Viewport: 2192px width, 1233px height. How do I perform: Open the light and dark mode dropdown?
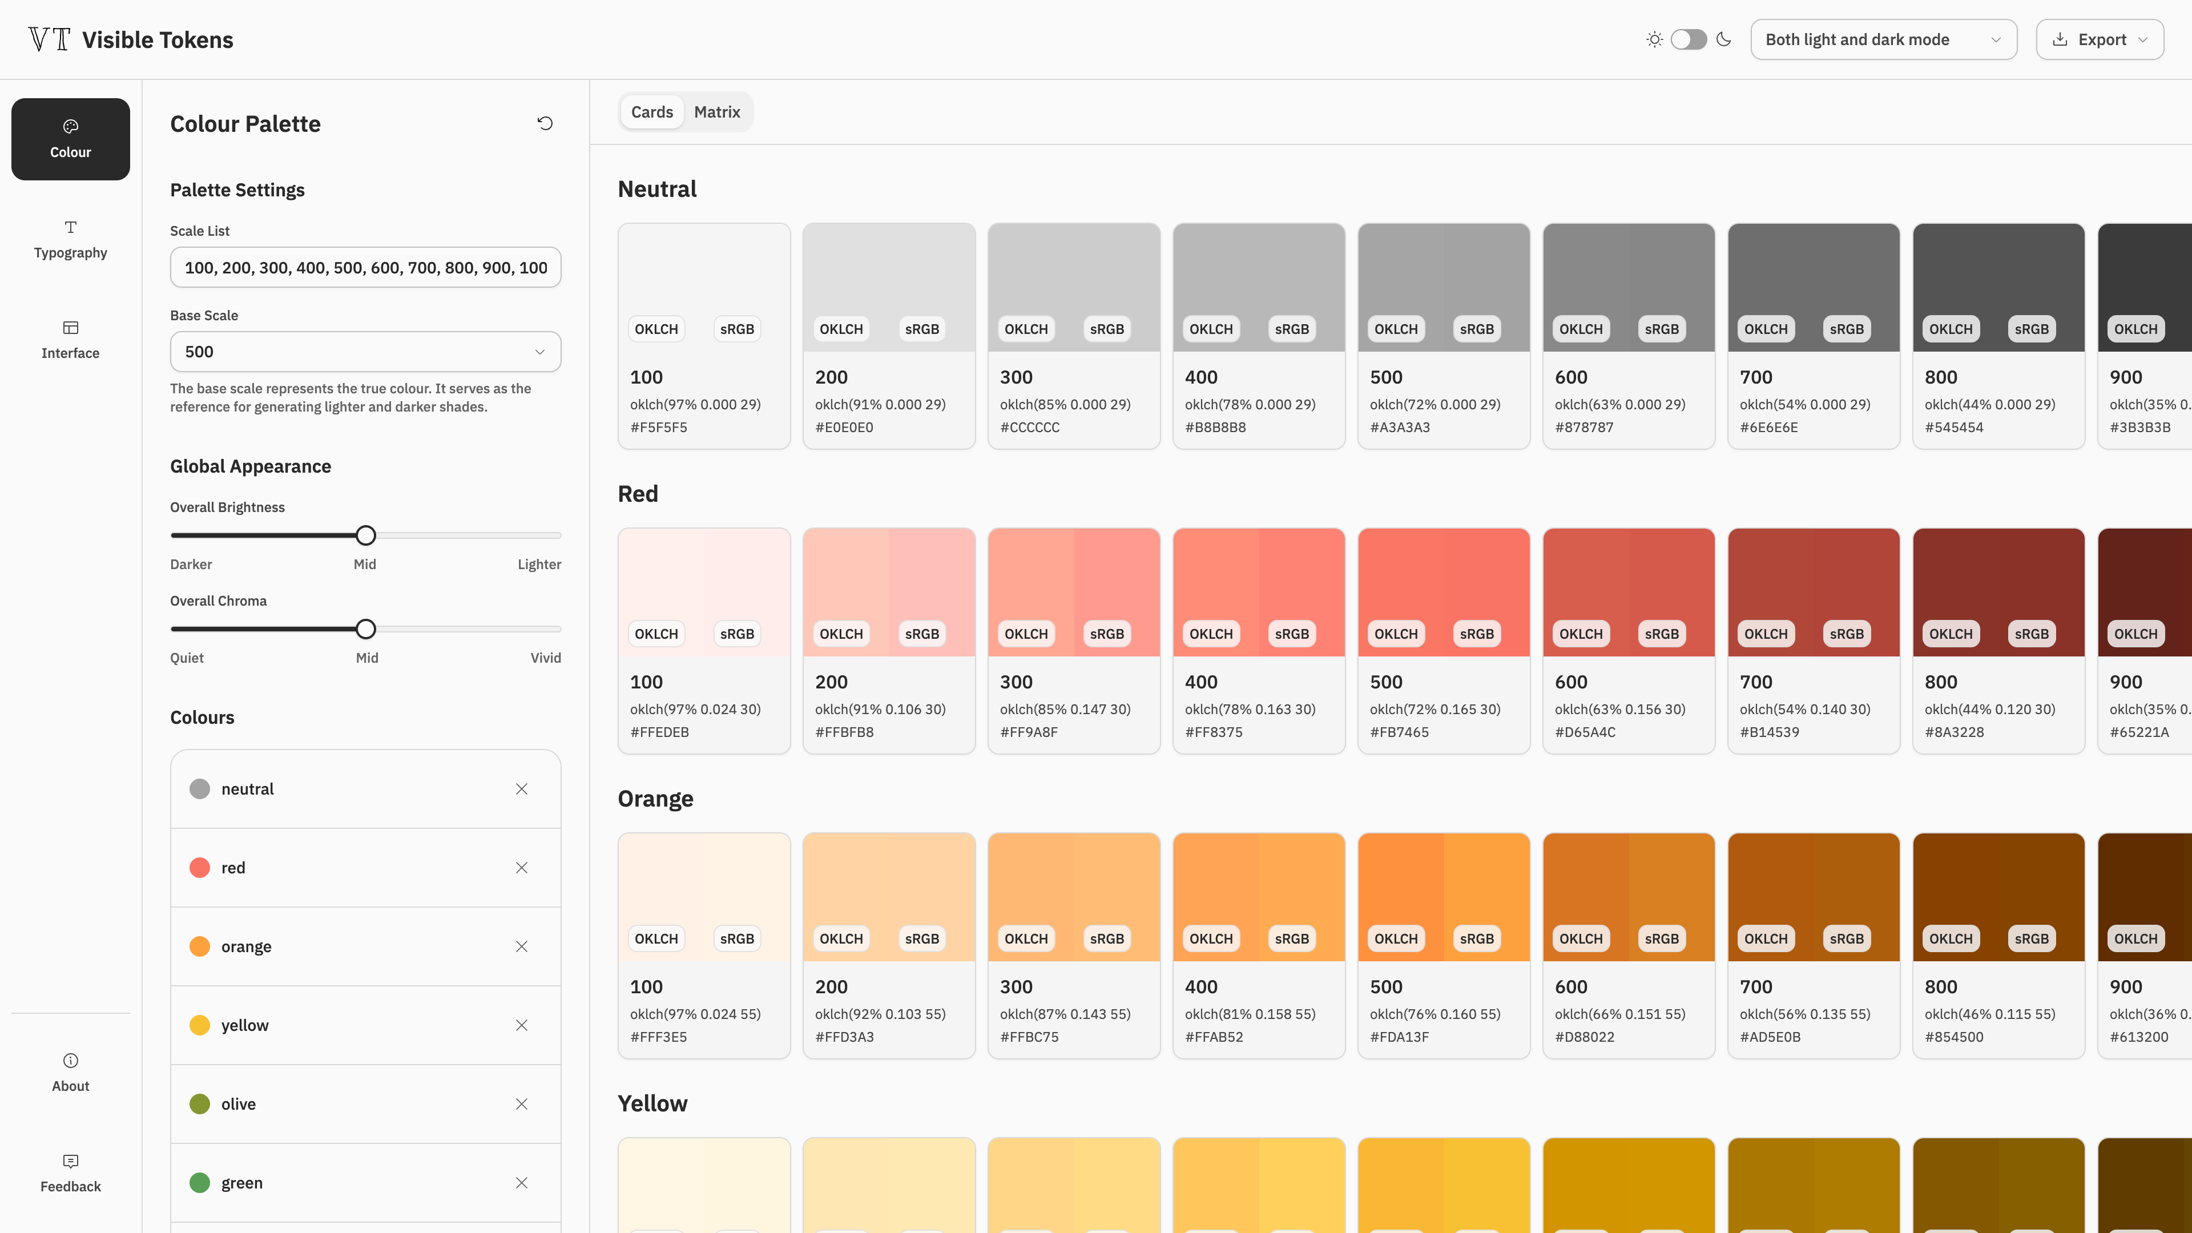point(1883,39)
